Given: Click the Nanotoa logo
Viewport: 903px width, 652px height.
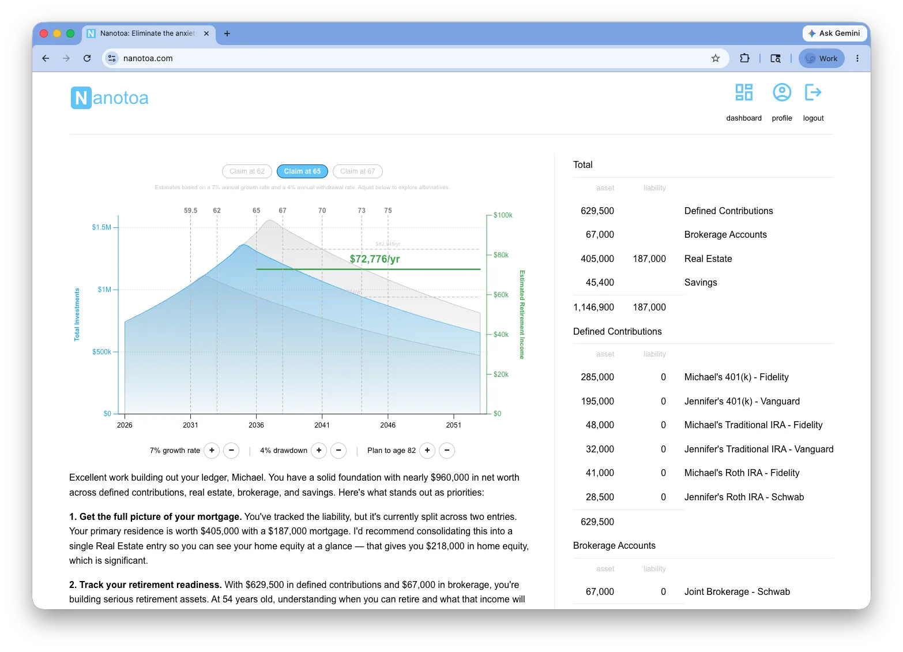Looking at the screenshot, I should pos(110,98).
